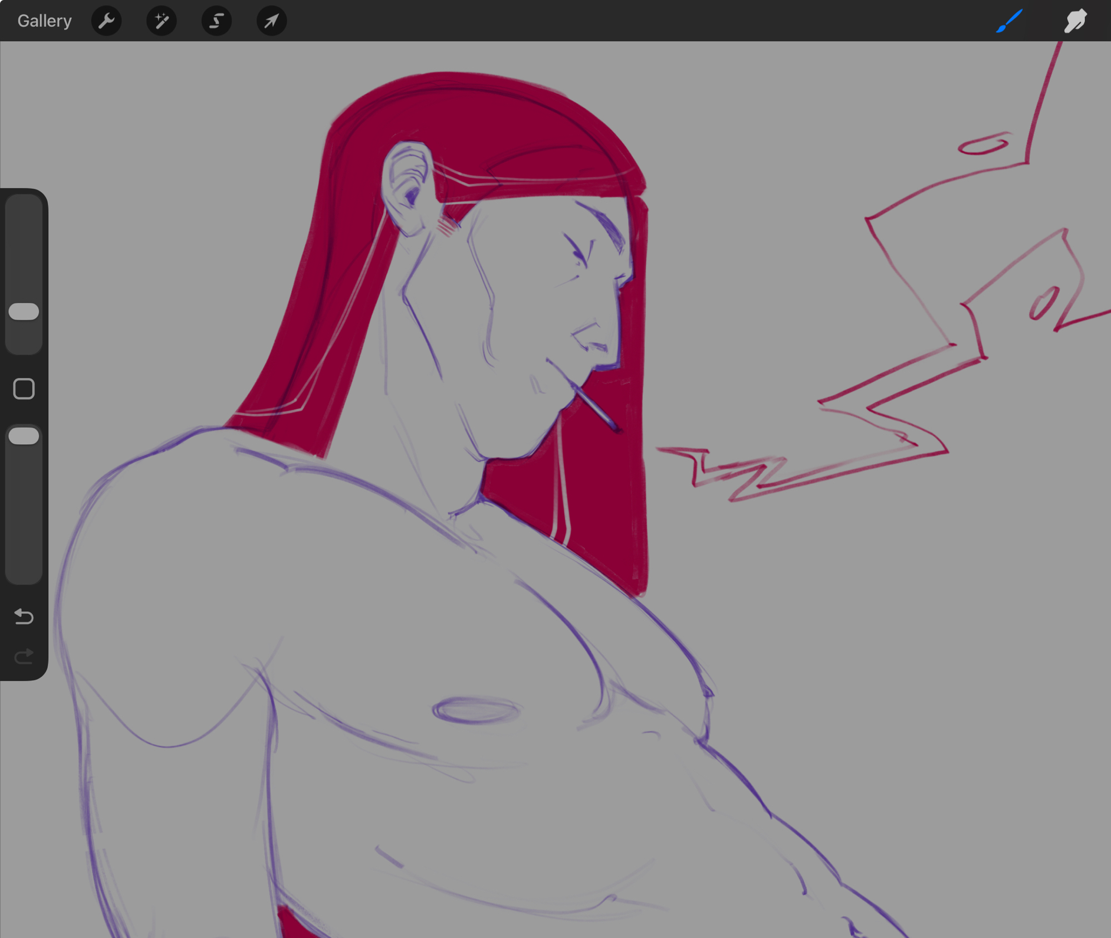The image size is (1111, 938).
Task: Click the brush opacity slider handle
Action: pos(24,436)
